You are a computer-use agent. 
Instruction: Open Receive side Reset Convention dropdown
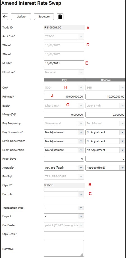click(123, 150)
